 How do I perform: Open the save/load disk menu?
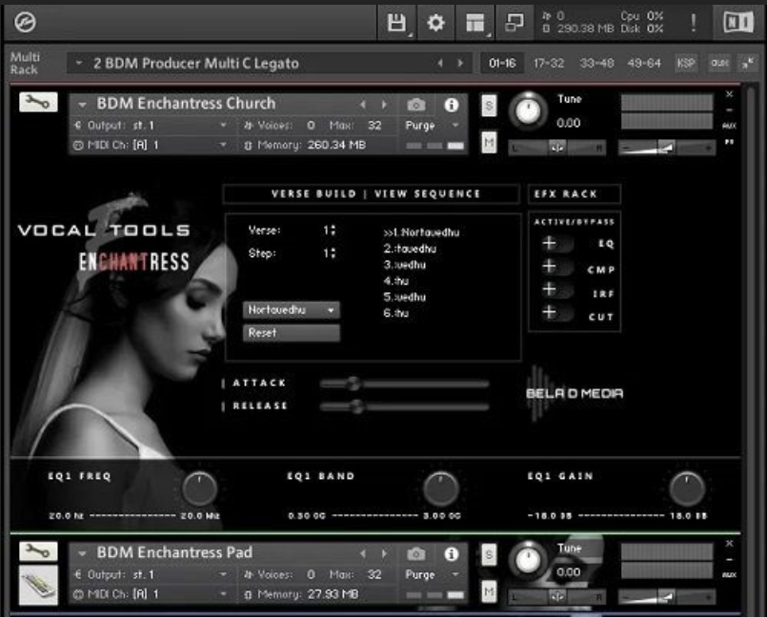tap(396, 23)
